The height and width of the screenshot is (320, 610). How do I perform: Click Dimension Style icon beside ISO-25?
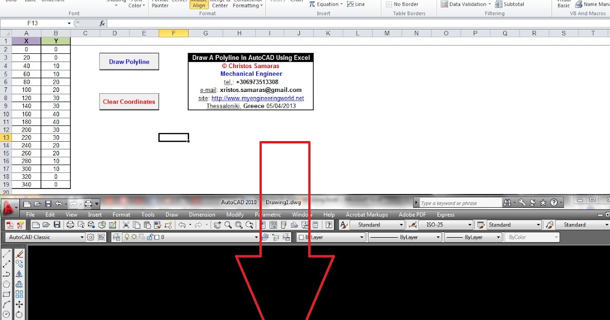[x=413, y=225]
